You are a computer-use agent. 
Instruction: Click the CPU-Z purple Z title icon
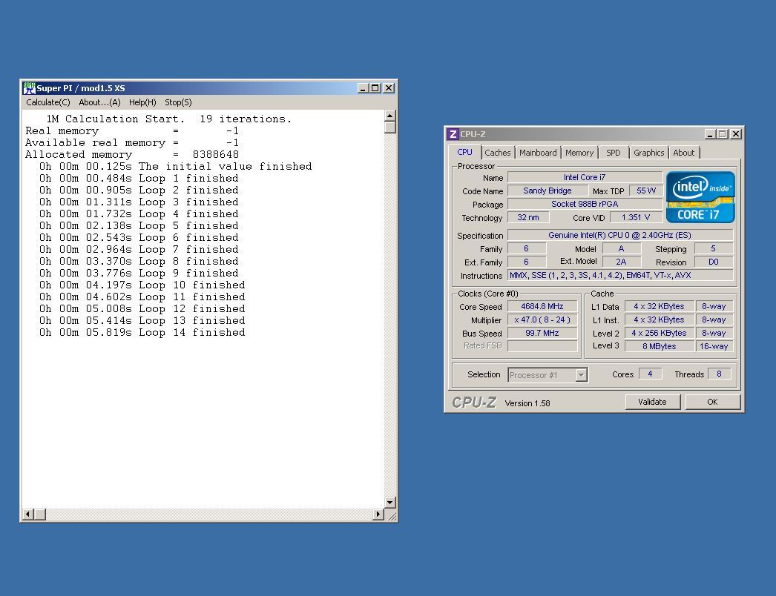tap(453, 134)
